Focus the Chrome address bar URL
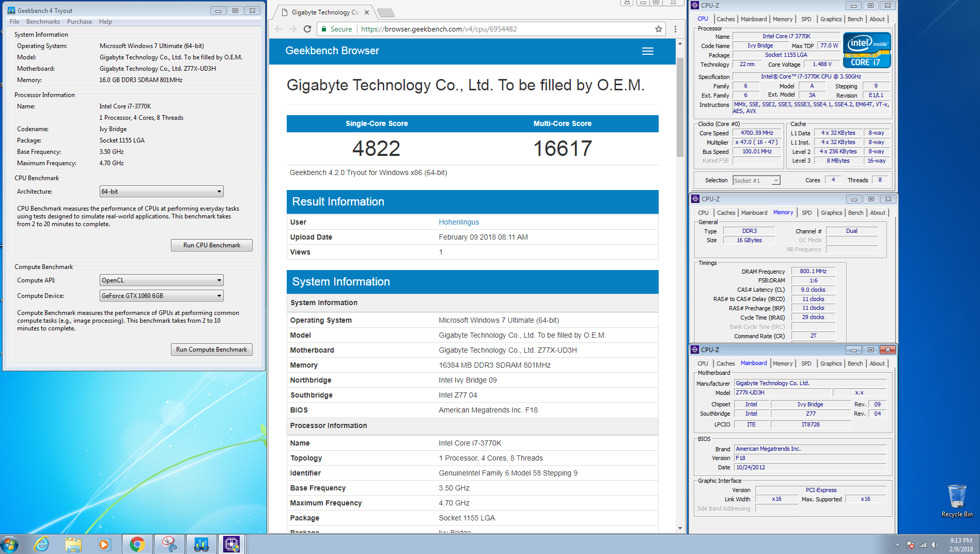980x554 pixels. (439, 29)
